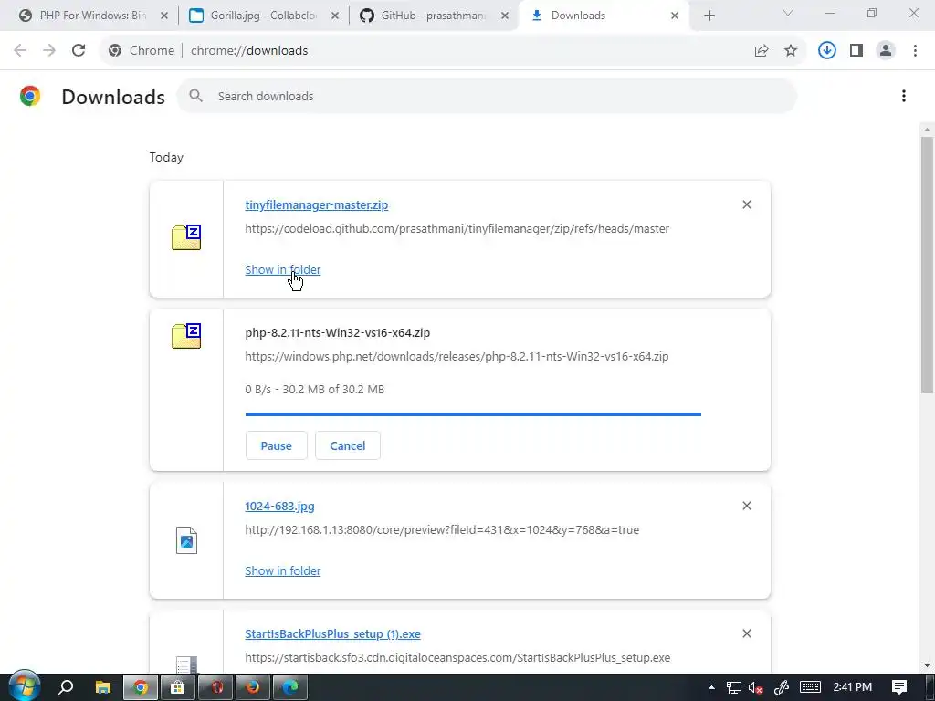Open the tab search chevron

coord(788,13)
